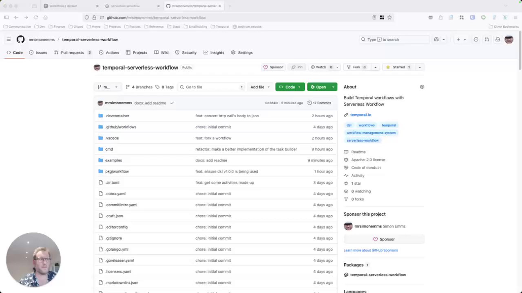Click the browser back arrow

coord(16,17)
